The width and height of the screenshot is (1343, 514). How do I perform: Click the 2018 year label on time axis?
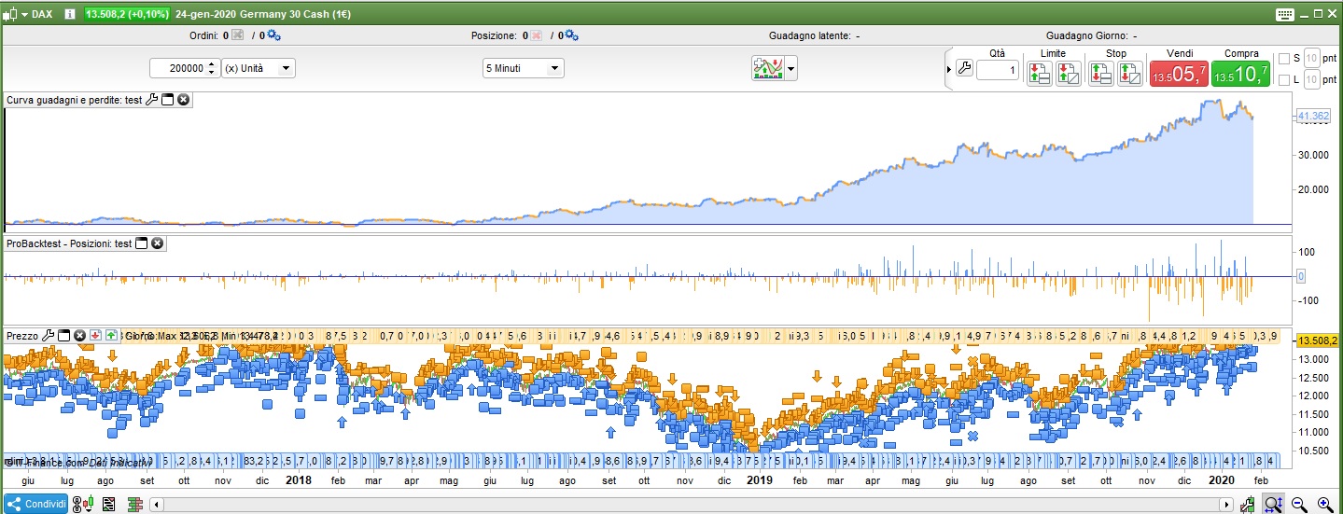point(299,480)
